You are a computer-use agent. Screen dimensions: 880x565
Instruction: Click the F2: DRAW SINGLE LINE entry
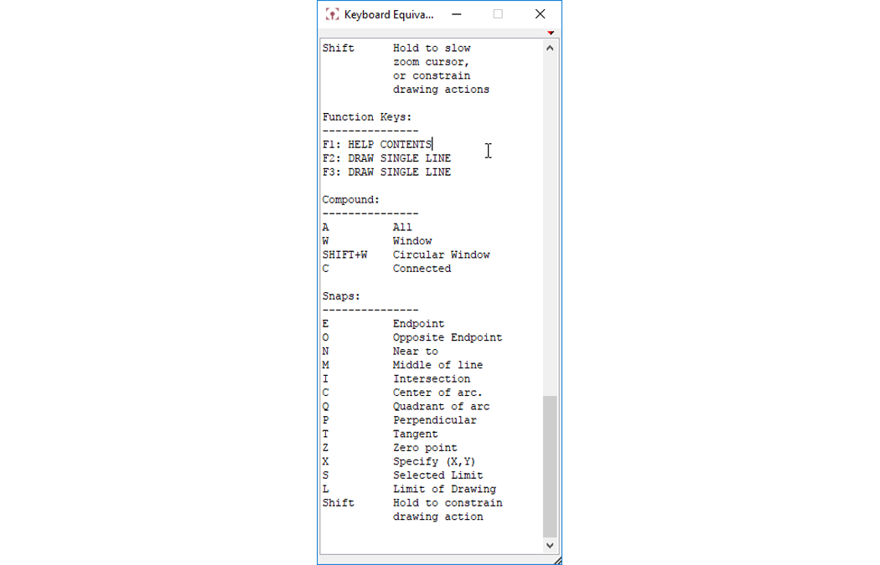click(x=386, y=157)
